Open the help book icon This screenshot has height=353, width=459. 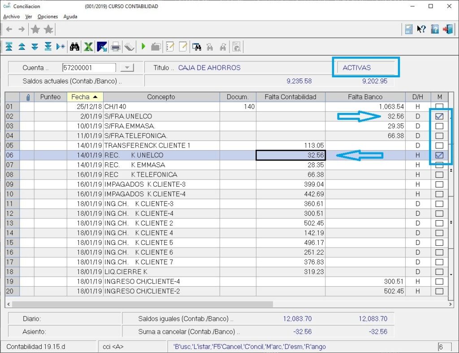pos(435,29)
